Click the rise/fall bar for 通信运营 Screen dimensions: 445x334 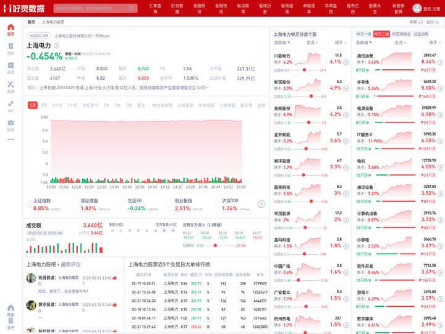click(x=395, y=70)
